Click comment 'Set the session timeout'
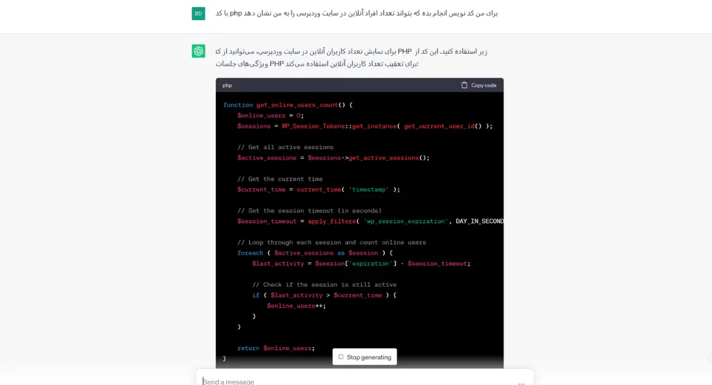Screen dimensions: 712x385 [x=309, y=210]
